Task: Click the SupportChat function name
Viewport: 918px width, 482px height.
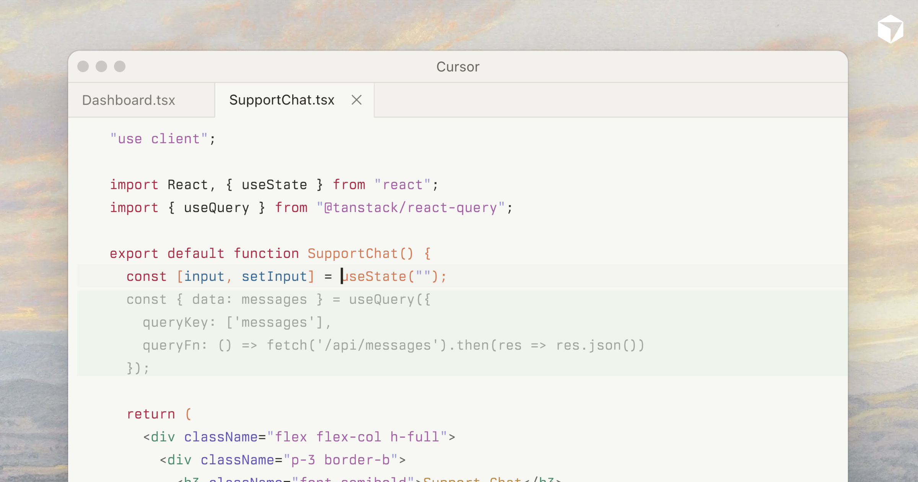Action: 353,254
